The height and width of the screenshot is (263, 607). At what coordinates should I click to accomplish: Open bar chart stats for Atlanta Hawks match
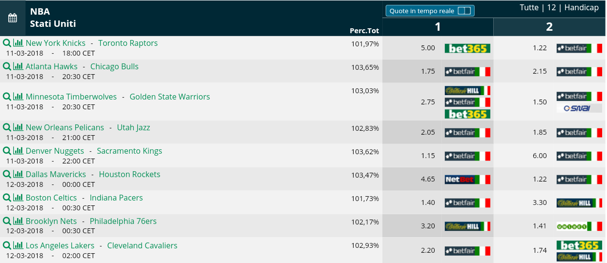pos(18,66)
